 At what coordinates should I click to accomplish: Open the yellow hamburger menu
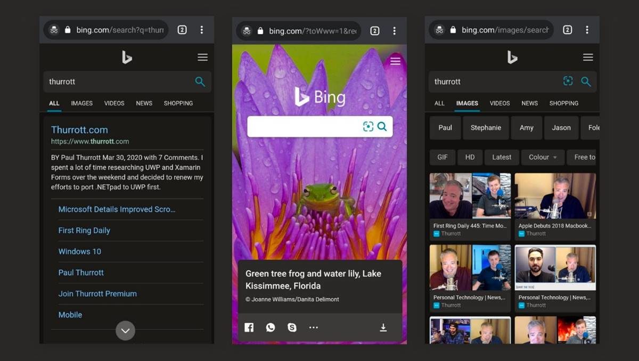(x=395, y=61)
